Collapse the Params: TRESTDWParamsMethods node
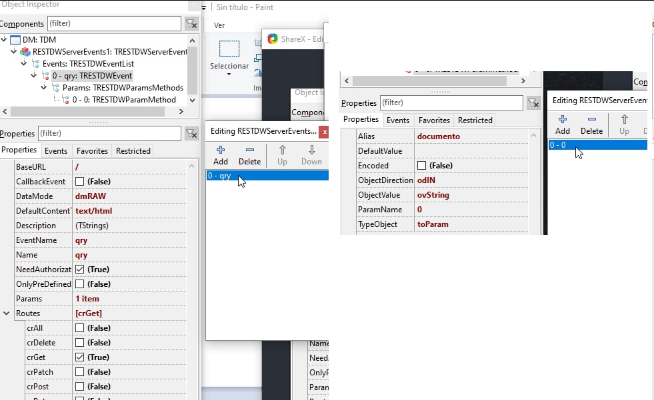Image resolution: width=654 pixels, height=400 pixels. pyautogui.click(x=43, y=87)
